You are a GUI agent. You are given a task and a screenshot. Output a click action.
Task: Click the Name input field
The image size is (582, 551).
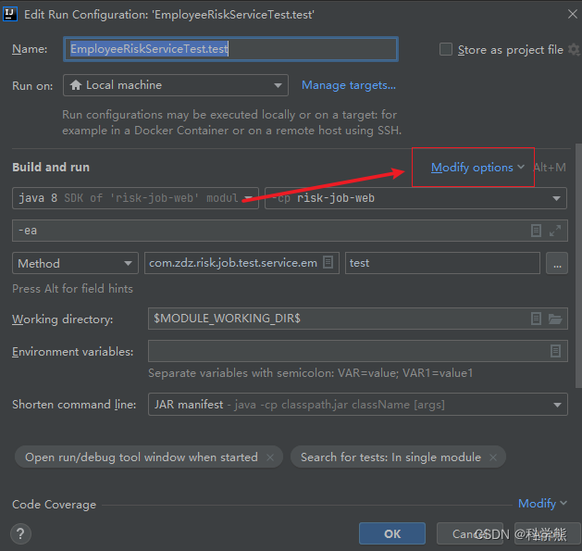230,49
